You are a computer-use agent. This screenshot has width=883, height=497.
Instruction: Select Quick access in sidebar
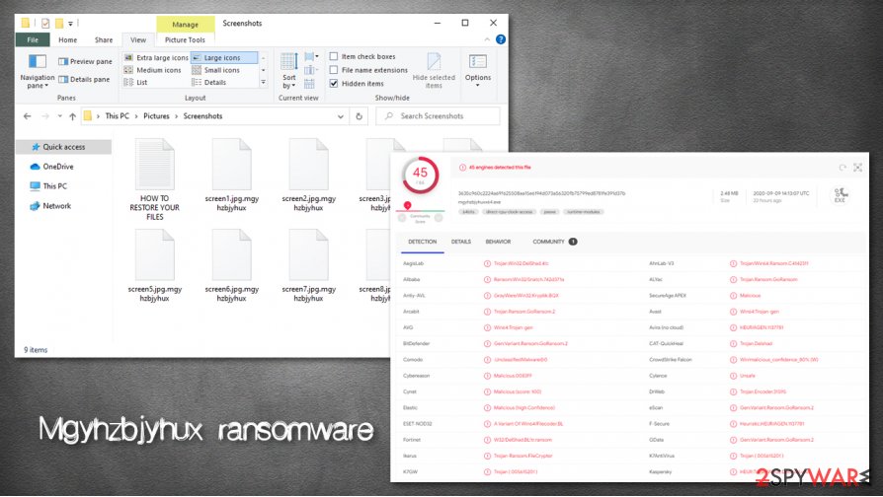pyautogui.click(x=63, y=147)
